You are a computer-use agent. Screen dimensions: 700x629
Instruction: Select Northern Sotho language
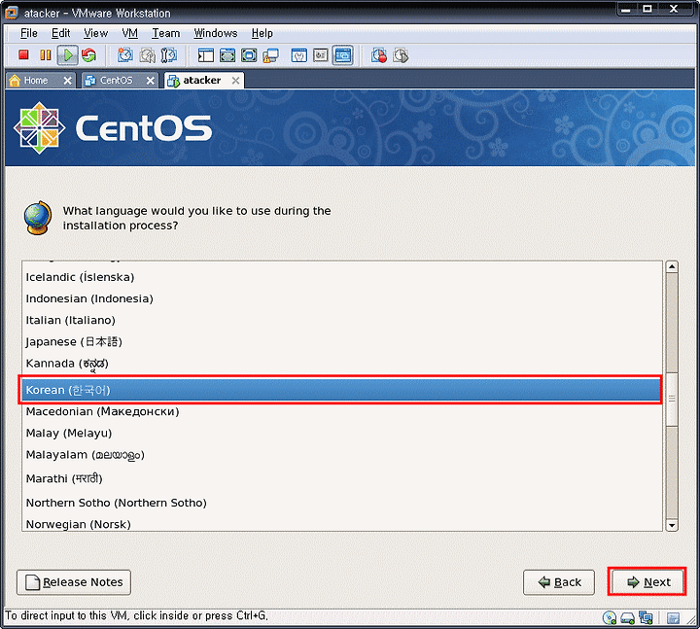point(342,503)
